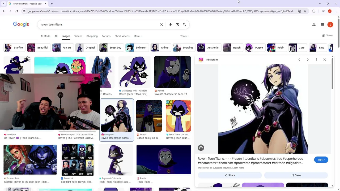This screenshot has height=191, width=340.
Task: Open Toysmart Colombia flexible Raven thumbnail
Action: (116, 160)
